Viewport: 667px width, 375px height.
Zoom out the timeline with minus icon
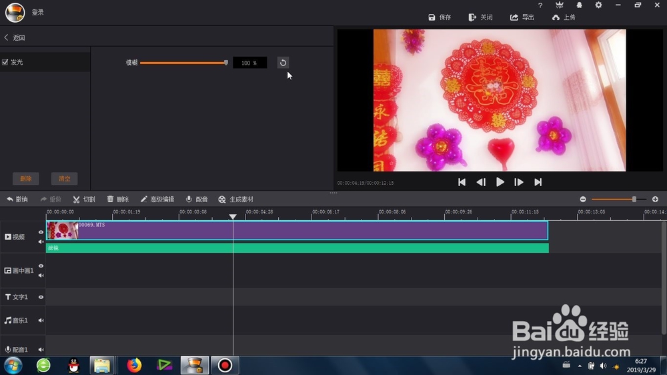pos(583,200)
